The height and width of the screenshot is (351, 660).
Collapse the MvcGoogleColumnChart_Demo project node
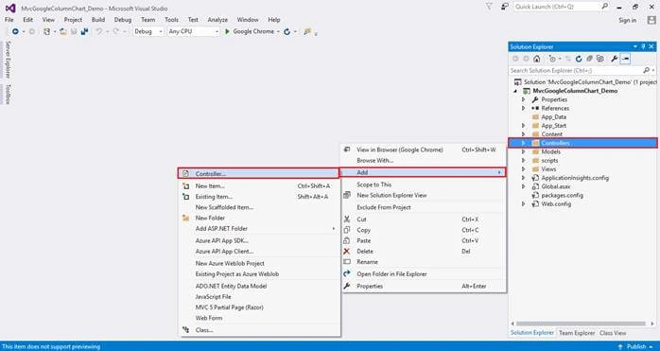[515, 91]
